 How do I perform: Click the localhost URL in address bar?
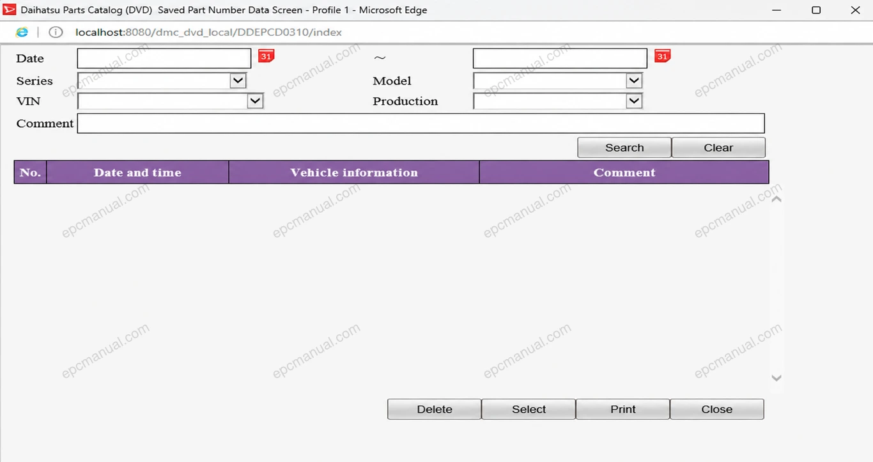point(208,32)
